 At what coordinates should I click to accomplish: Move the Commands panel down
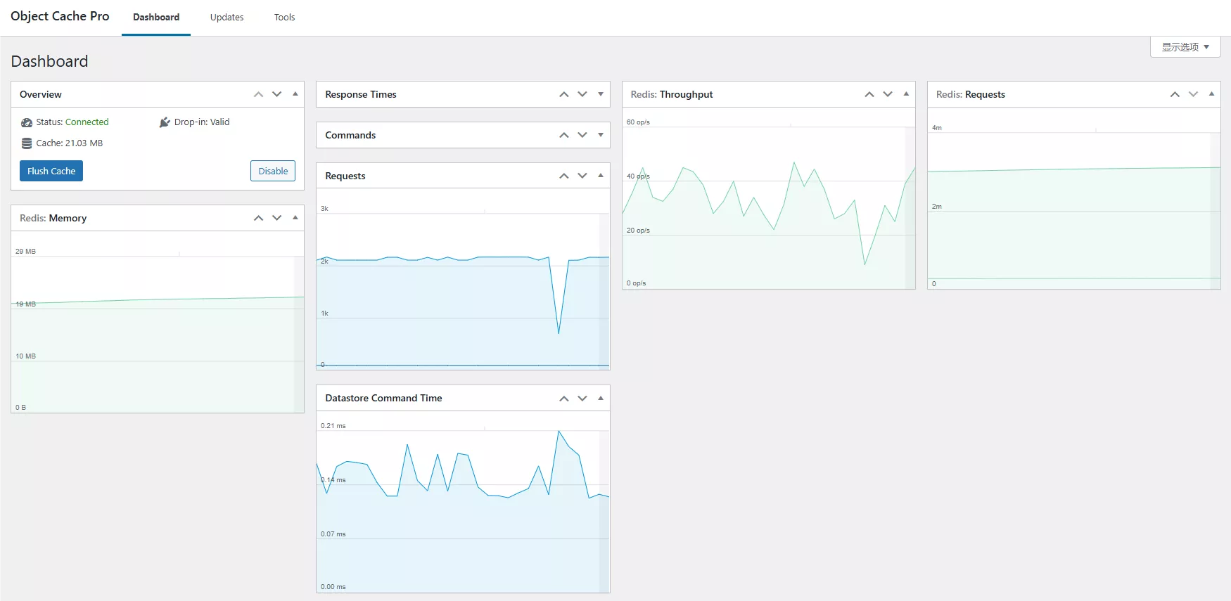click(x=582, y=135)
